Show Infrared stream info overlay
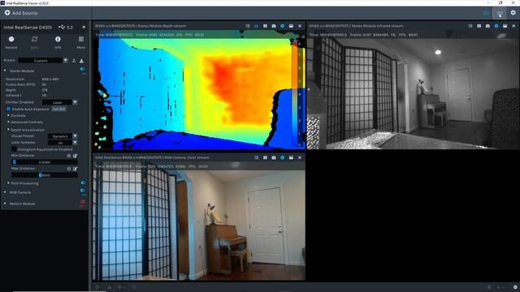This screenshot has height=292, width=520. coord(496,26)
